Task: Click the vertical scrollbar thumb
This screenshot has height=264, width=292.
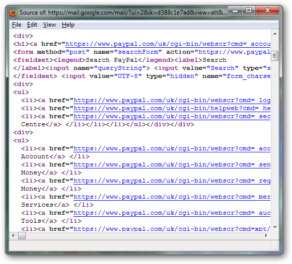Action: tap(275, 56)
